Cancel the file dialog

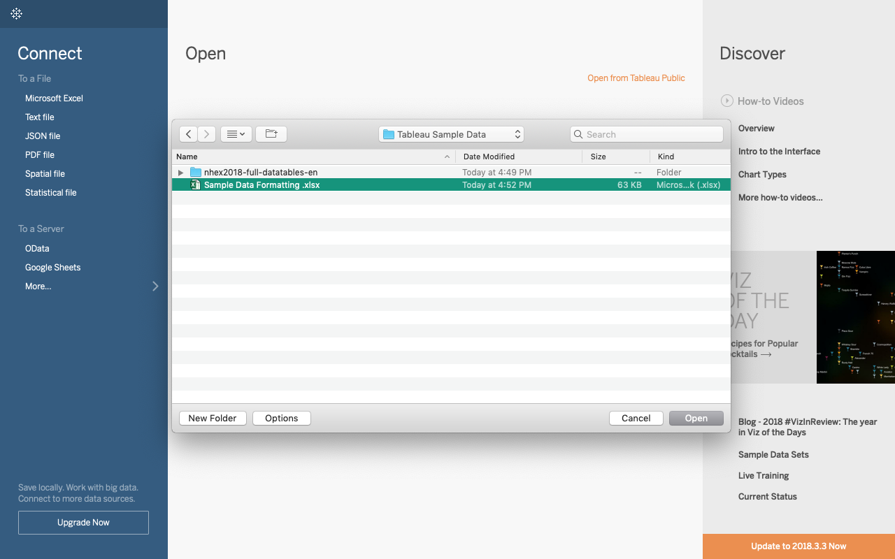(636, 418)
